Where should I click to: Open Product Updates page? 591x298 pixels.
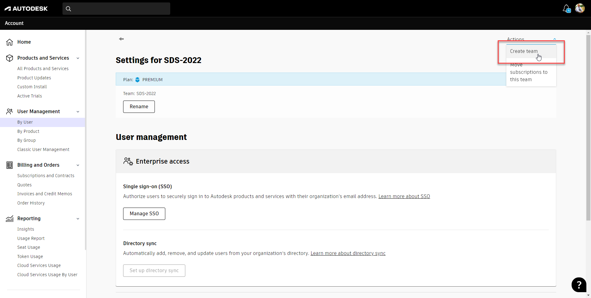pyautogui.click(x=34, y=78)
